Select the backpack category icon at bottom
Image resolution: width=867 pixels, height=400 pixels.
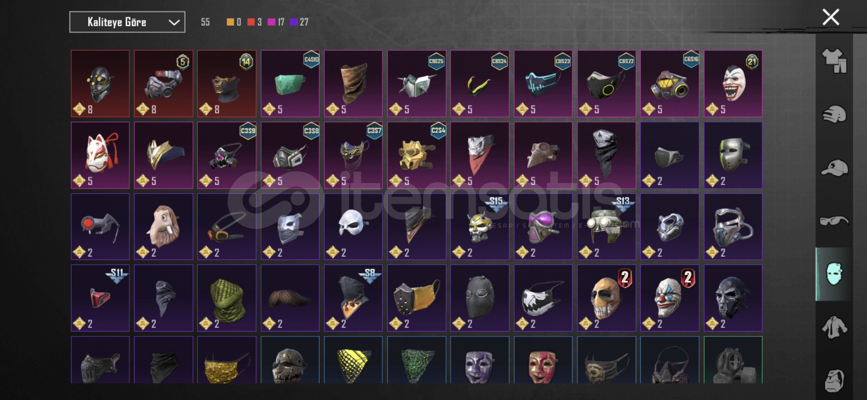pyautogui.click(x=834, y=380)
